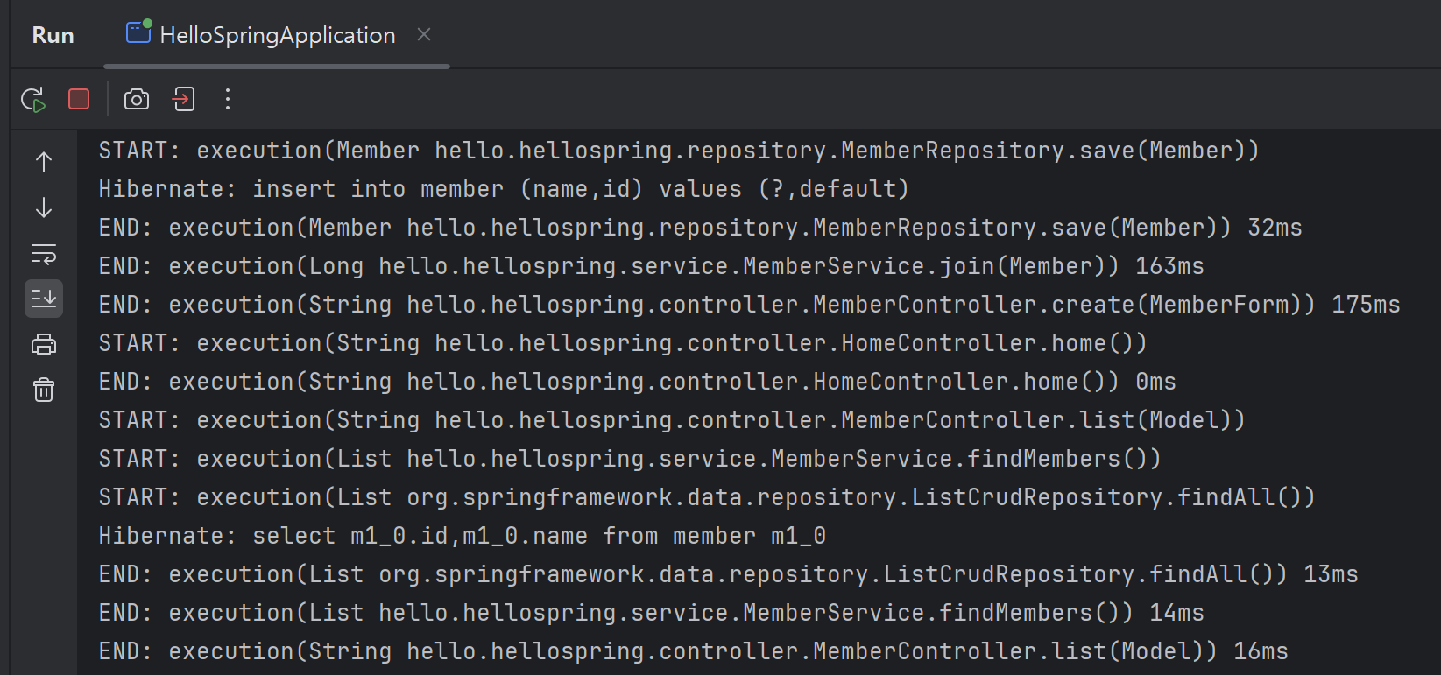This screenshot has width=1441, height=675.
Task: Click the END HomeController.home() 0ms line
Action: [x=637, y=382]
